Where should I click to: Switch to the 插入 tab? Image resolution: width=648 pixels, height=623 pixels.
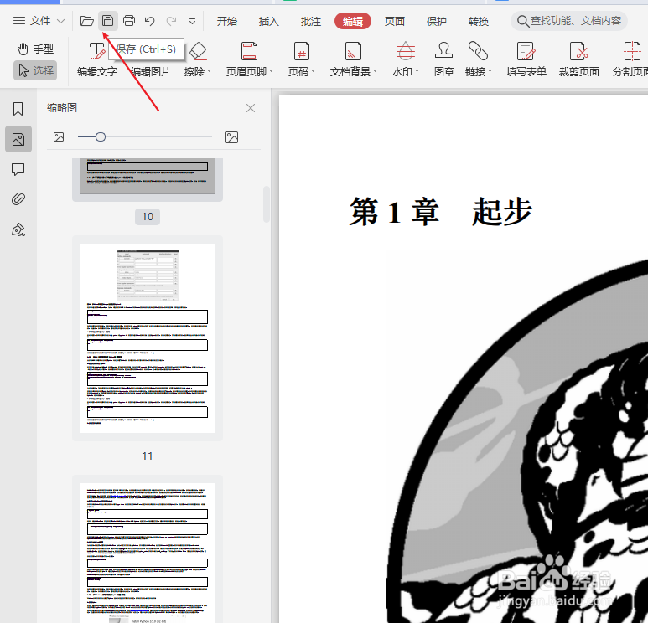click(268, 21)
